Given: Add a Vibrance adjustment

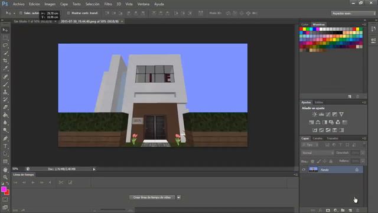Looking at the screenshot, I should pyautogui.click(x=341, y=114).
